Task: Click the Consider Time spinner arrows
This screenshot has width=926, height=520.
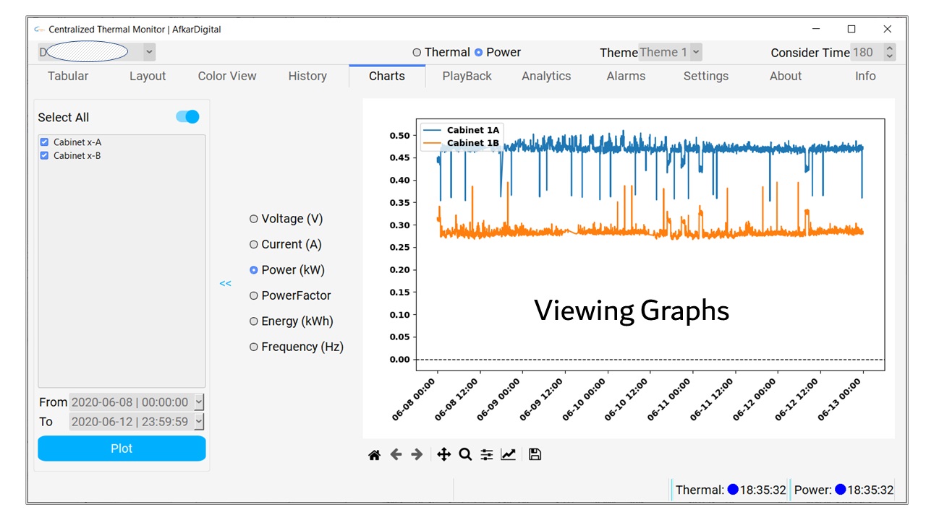Action: tap(889, 52)
